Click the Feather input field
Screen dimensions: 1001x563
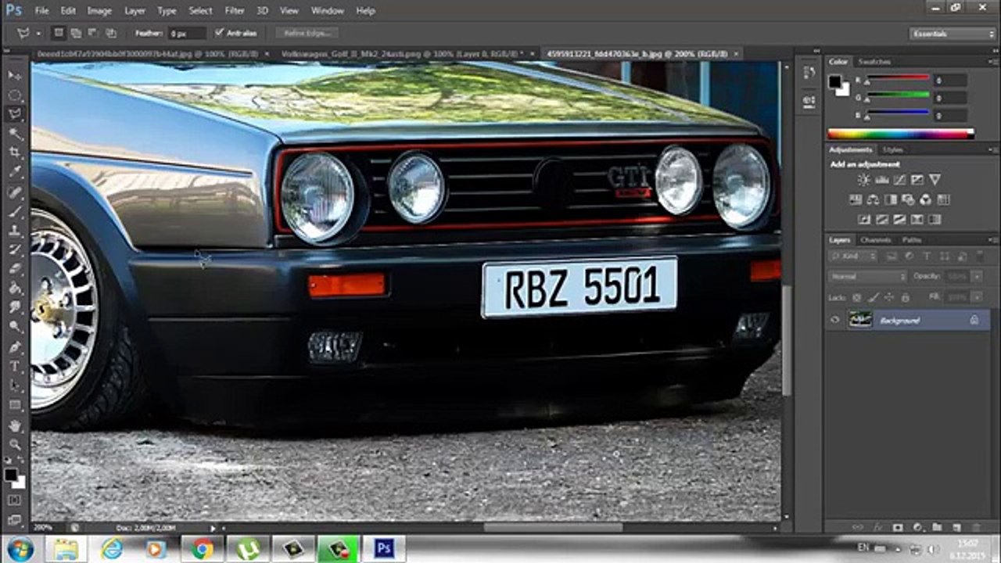tap(187, 34)
